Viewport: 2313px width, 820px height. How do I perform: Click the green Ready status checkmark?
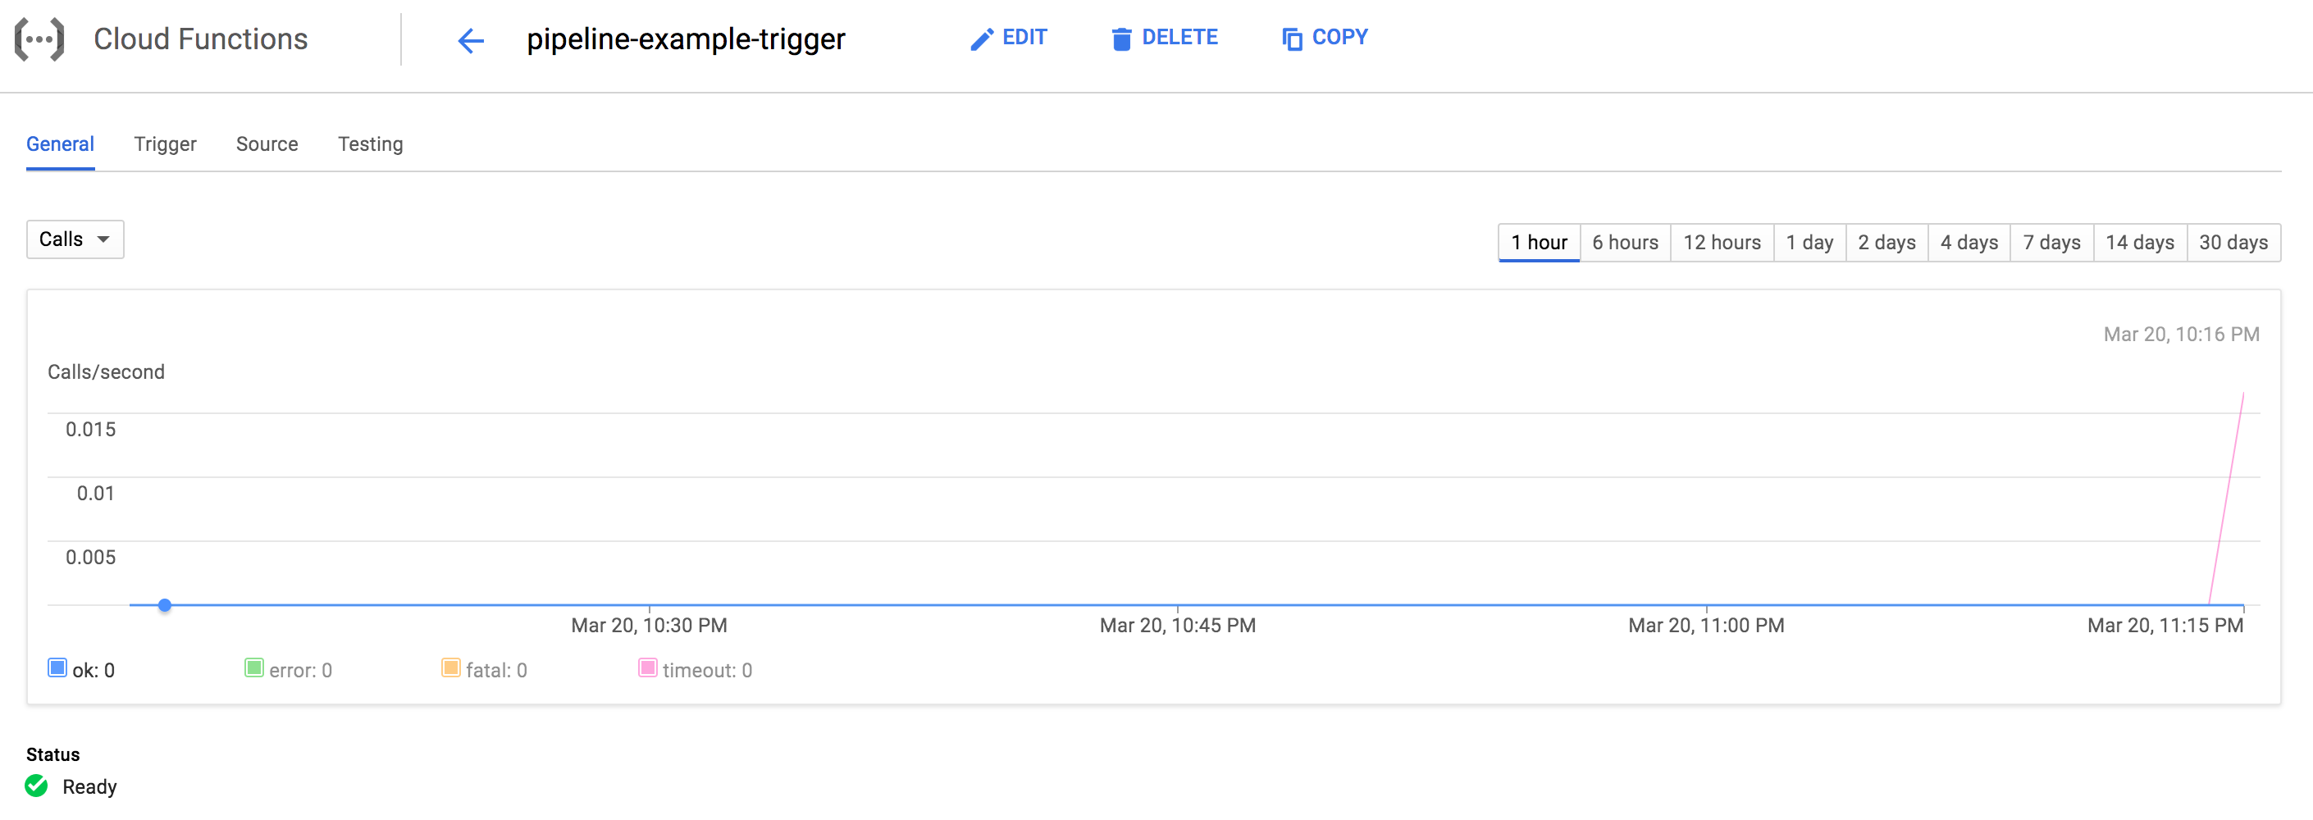point(37,786)
